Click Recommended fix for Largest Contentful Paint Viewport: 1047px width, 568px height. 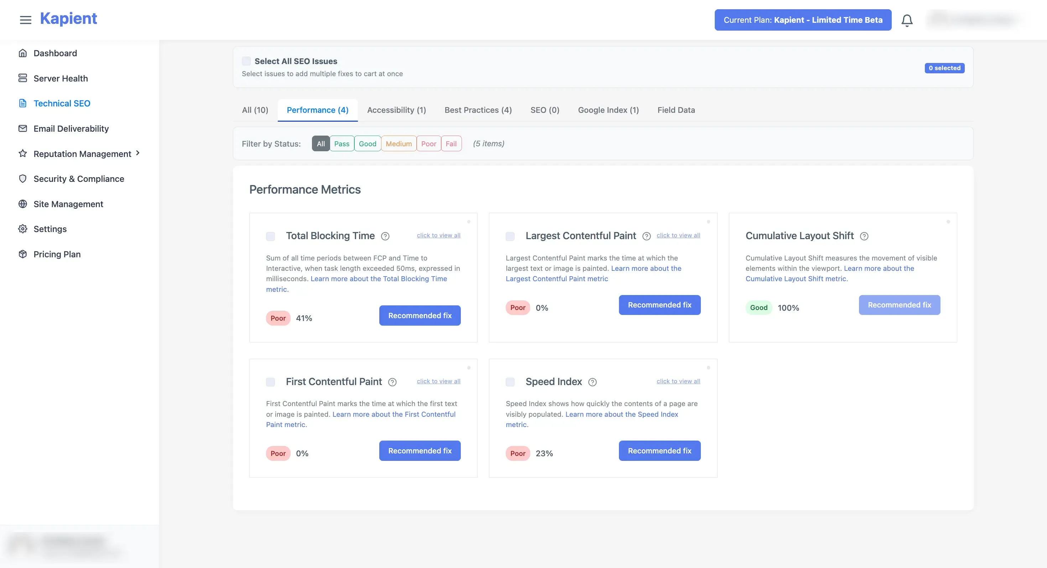(x=659, y=305)
